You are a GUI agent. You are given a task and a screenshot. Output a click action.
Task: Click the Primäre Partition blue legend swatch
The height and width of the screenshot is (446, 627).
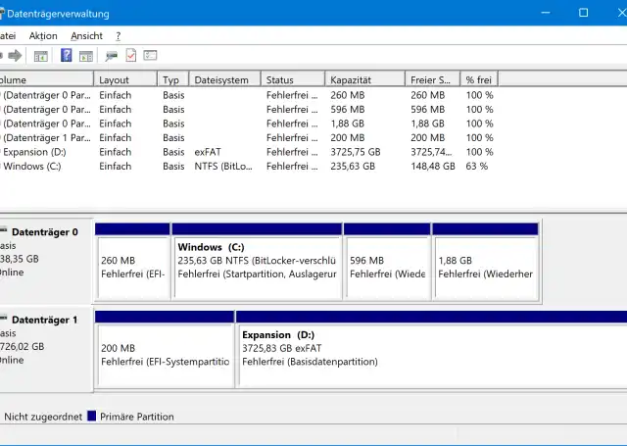tap(92, 417)
